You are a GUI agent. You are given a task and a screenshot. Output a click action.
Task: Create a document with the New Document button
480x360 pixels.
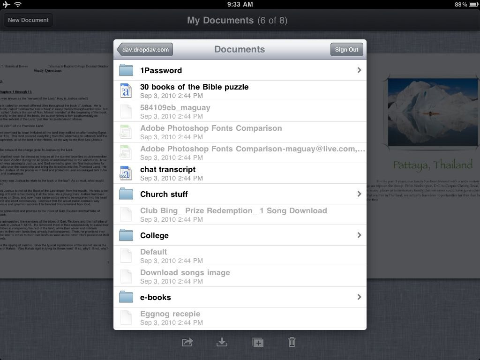28,20
